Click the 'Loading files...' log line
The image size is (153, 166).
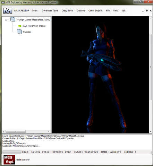click(x=9, y=141)
